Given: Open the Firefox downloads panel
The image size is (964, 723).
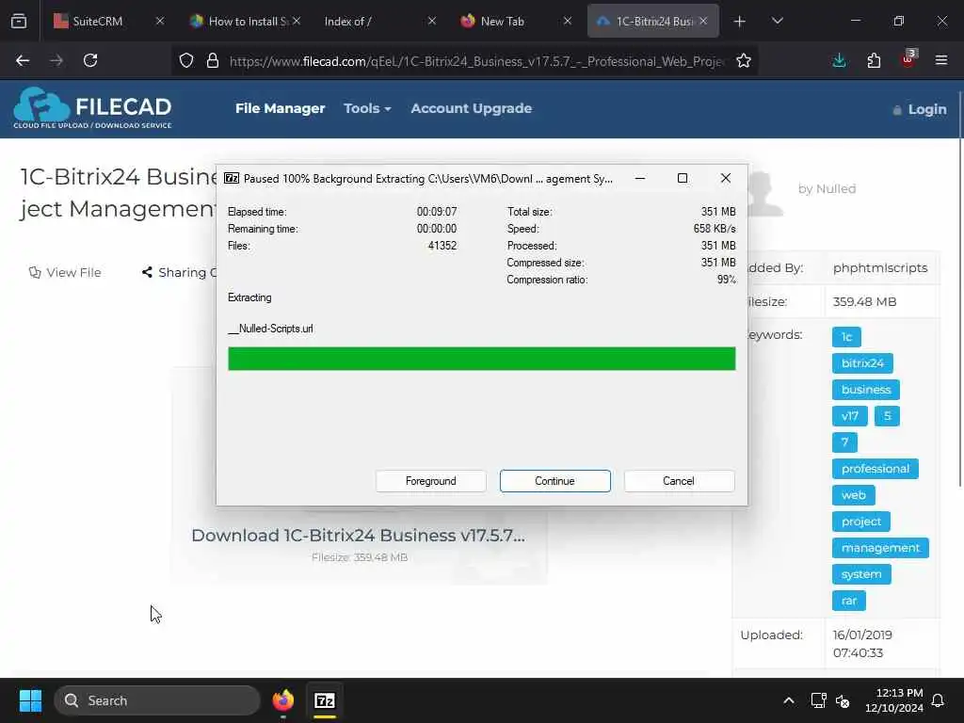Looking at the screenshot, I should [839, 60].
